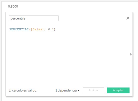Screen dimensions: 138x101
Task: Click the [Sales] field in the formula
Action: (x=37, y=29)
